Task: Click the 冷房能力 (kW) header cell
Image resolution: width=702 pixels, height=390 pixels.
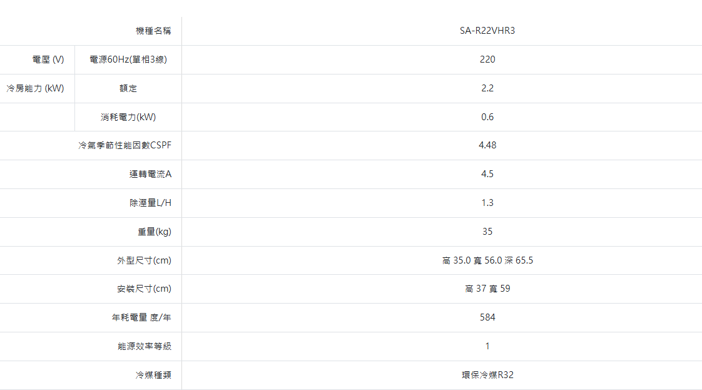Action: point(36,88)
